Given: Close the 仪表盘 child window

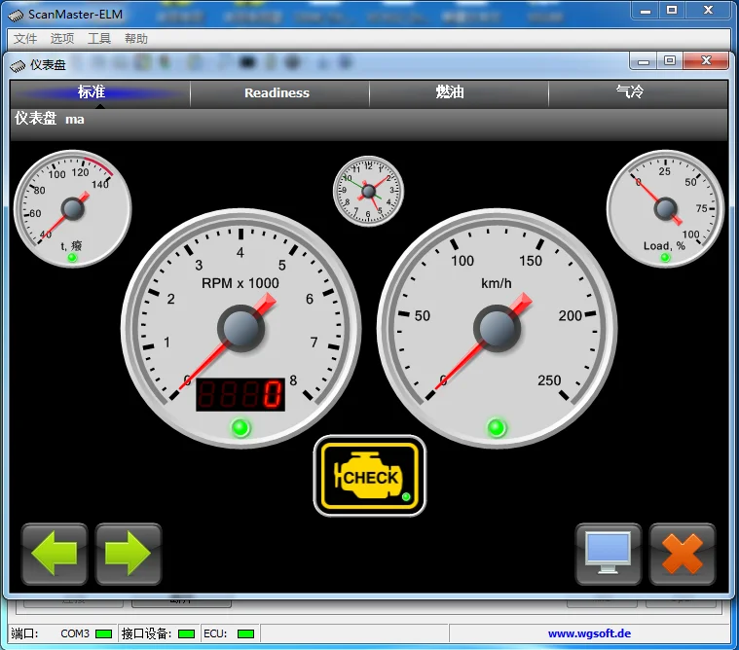Looking at the screenshot, I should (706, 61).
